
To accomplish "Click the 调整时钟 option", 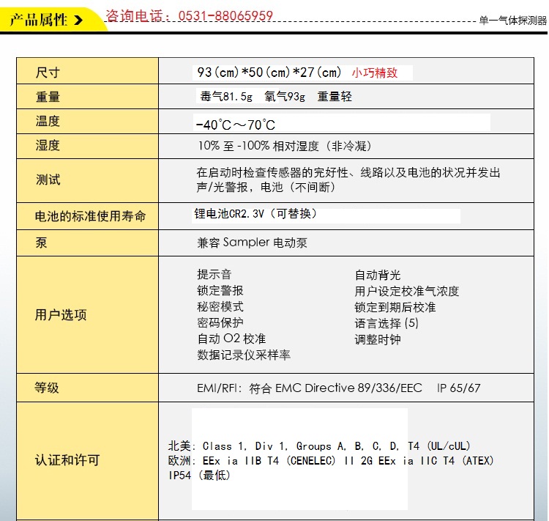I will 378,339.
